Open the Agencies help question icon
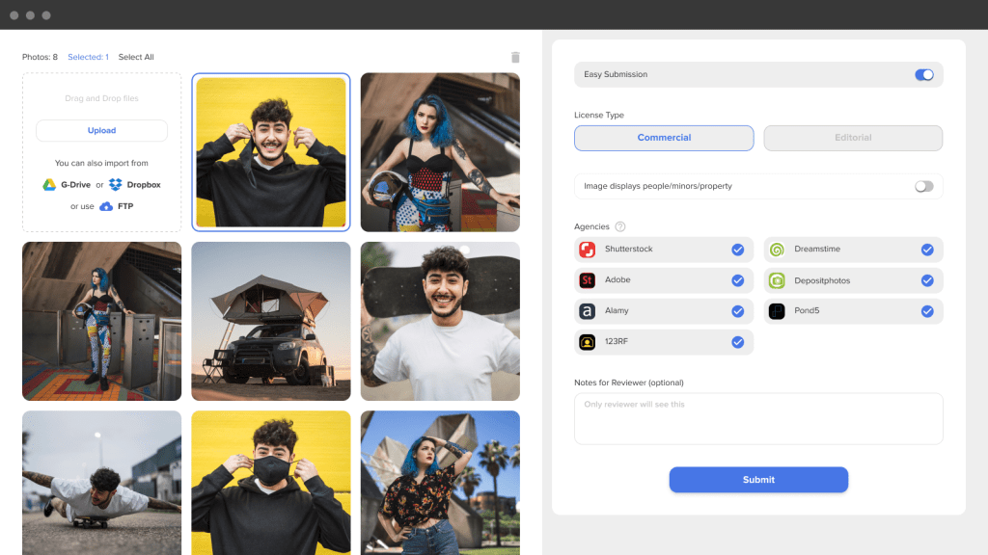988x555 pixels. pyautogui.click(x=620, y=226)
